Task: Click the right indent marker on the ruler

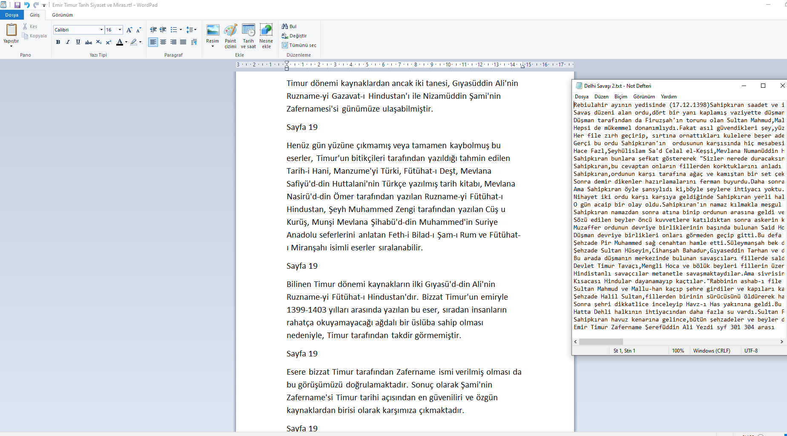Action: (523, 66)
